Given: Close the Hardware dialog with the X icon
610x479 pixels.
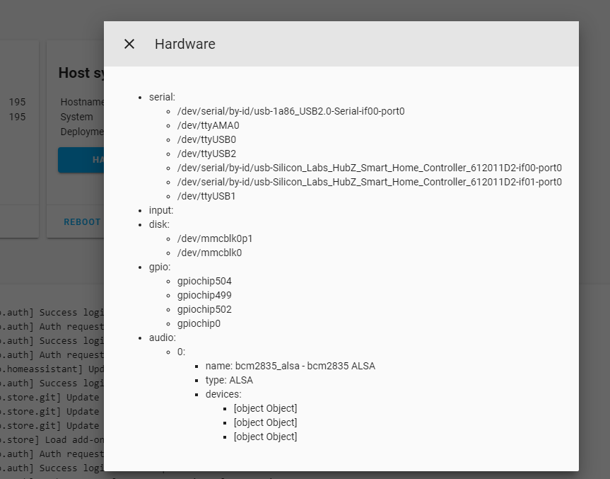Looking at the screenshot, I should pos(129,44).
